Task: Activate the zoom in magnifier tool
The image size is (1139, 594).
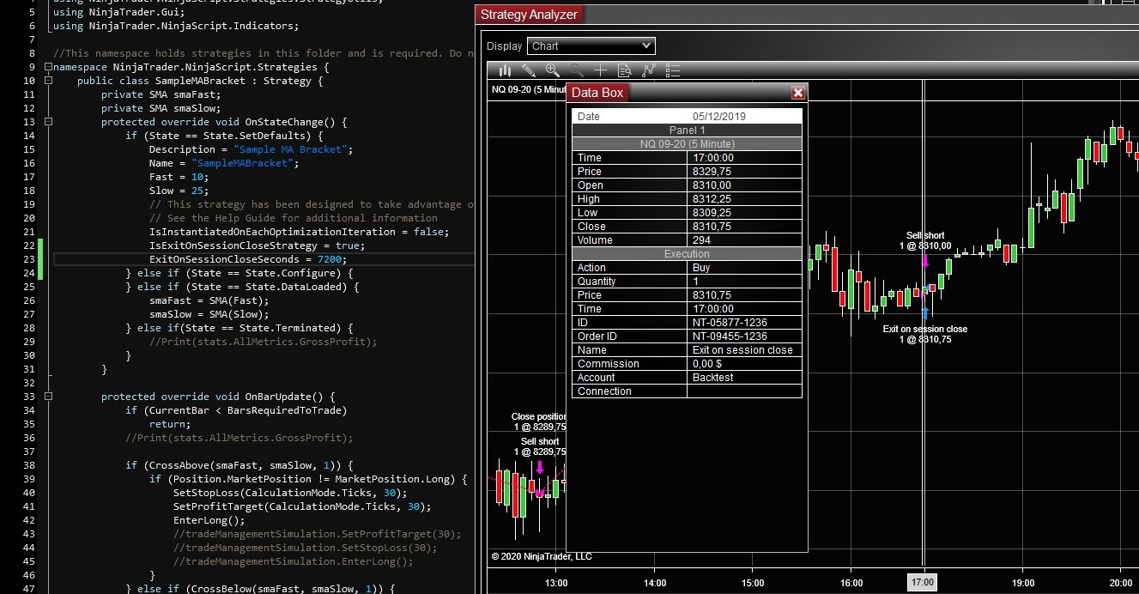Action: pyautogui.click(x=553, y=70)
